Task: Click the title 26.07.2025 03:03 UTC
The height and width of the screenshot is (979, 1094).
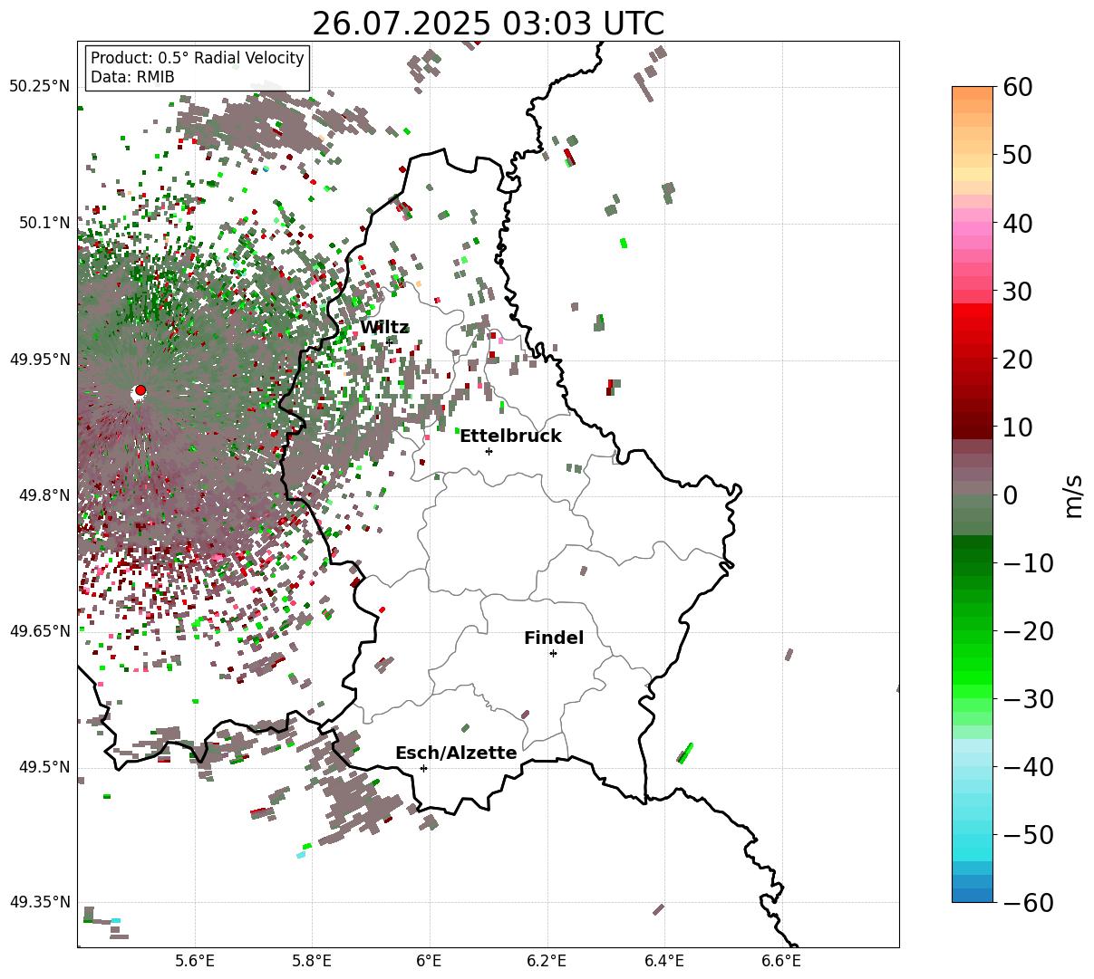Action: click(x=488, y=24)
